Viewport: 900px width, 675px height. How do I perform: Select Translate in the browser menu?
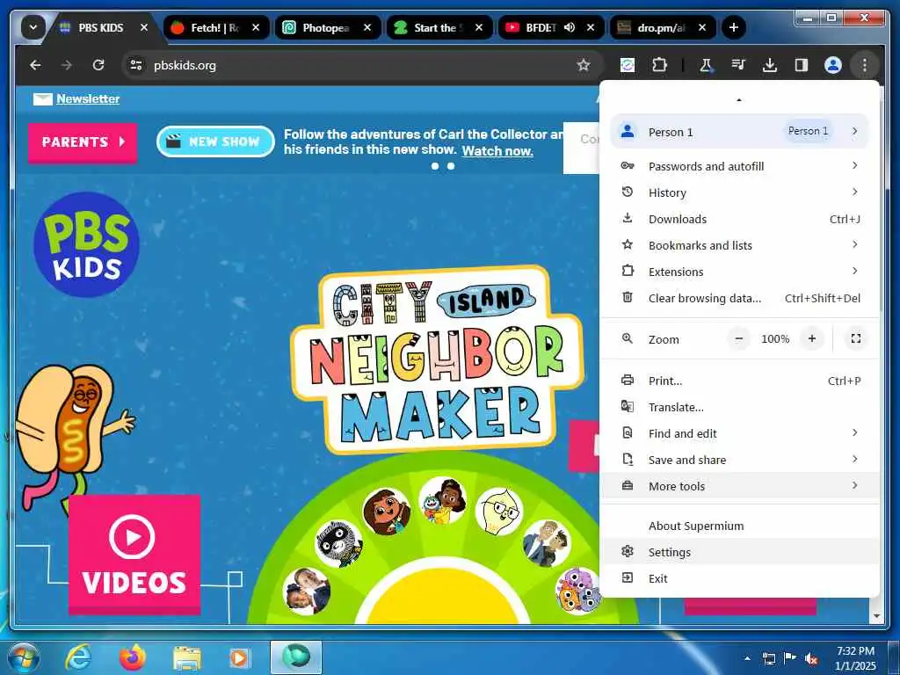pyautogui.click(x=739, y=408)
